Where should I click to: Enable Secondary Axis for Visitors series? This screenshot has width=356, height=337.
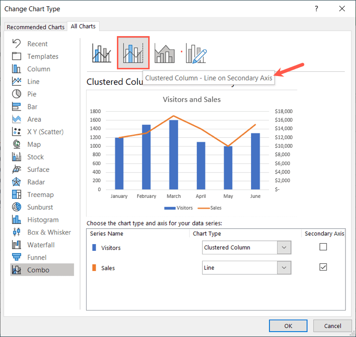[x=323, y=247]
